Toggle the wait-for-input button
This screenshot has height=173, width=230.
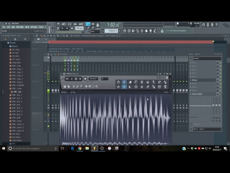(x=64, y=24)
